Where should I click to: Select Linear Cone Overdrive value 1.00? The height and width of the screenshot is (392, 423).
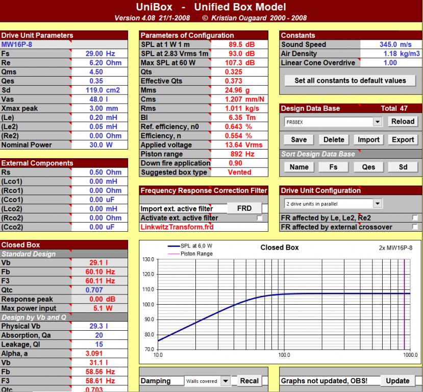[x=391, y=63]
